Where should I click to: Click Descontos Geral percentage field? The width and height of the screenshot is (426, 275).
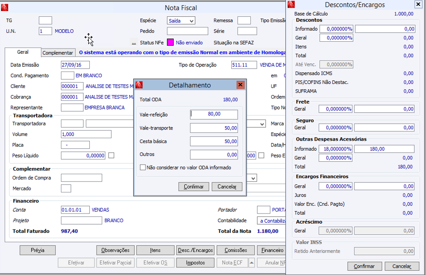pyautogui.click(x=336, y=38)
